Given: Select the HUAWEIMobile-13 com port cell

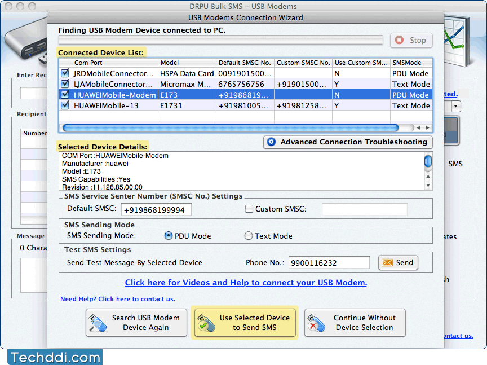Looking at the screenshot, I should tap(115, 105).
